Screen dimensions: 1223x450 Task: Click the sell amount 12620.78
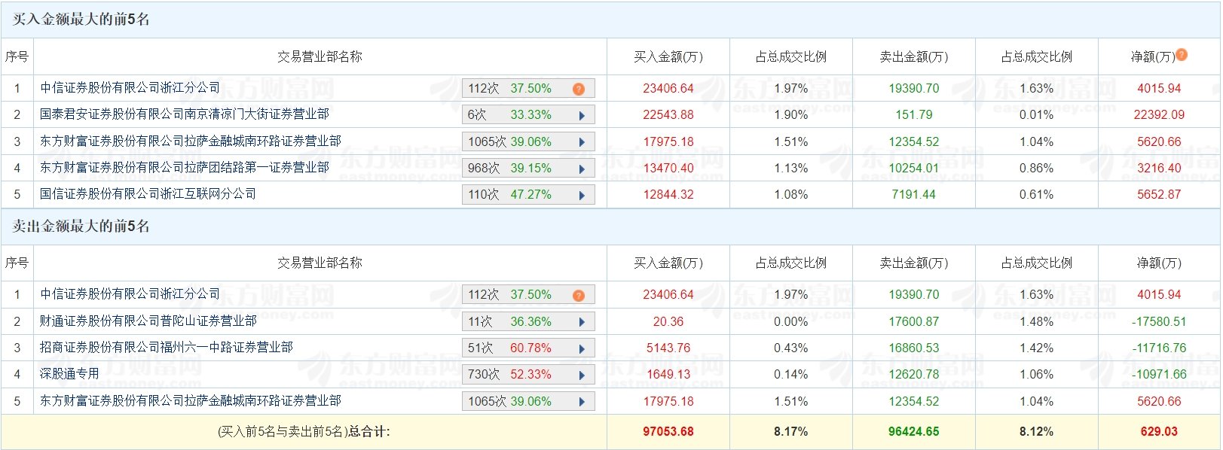point(914,375)
